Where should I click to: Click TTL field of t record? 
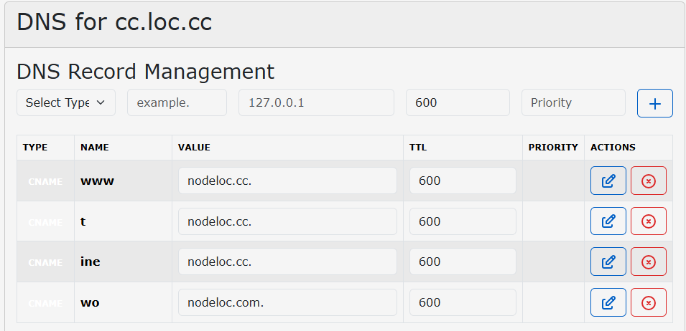tap(462, 221)
